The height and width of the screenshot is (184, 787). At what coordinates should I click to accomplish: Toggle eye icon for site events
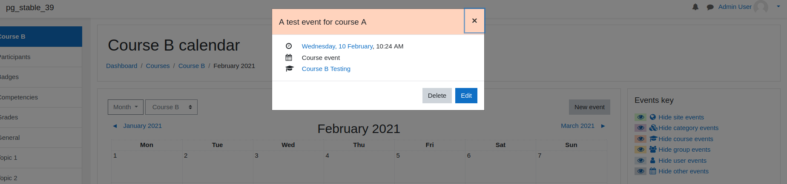coord(641,117)
